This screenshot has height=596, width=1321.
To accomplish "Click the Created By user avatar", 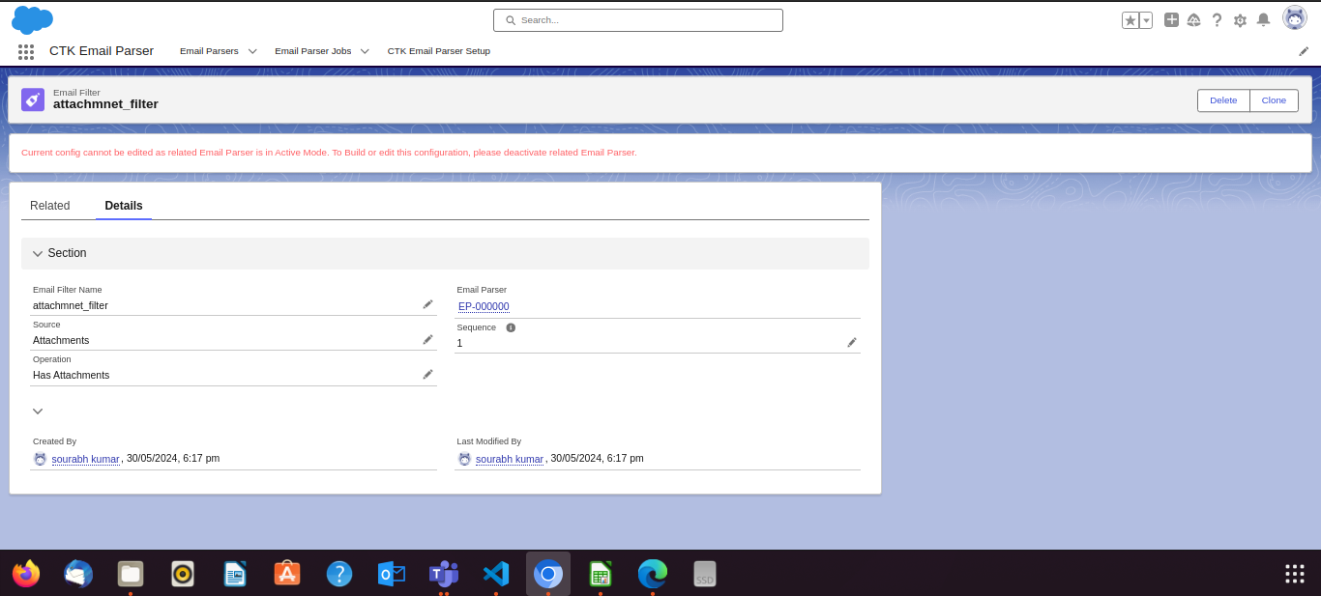I will click(x=40, y=459).
